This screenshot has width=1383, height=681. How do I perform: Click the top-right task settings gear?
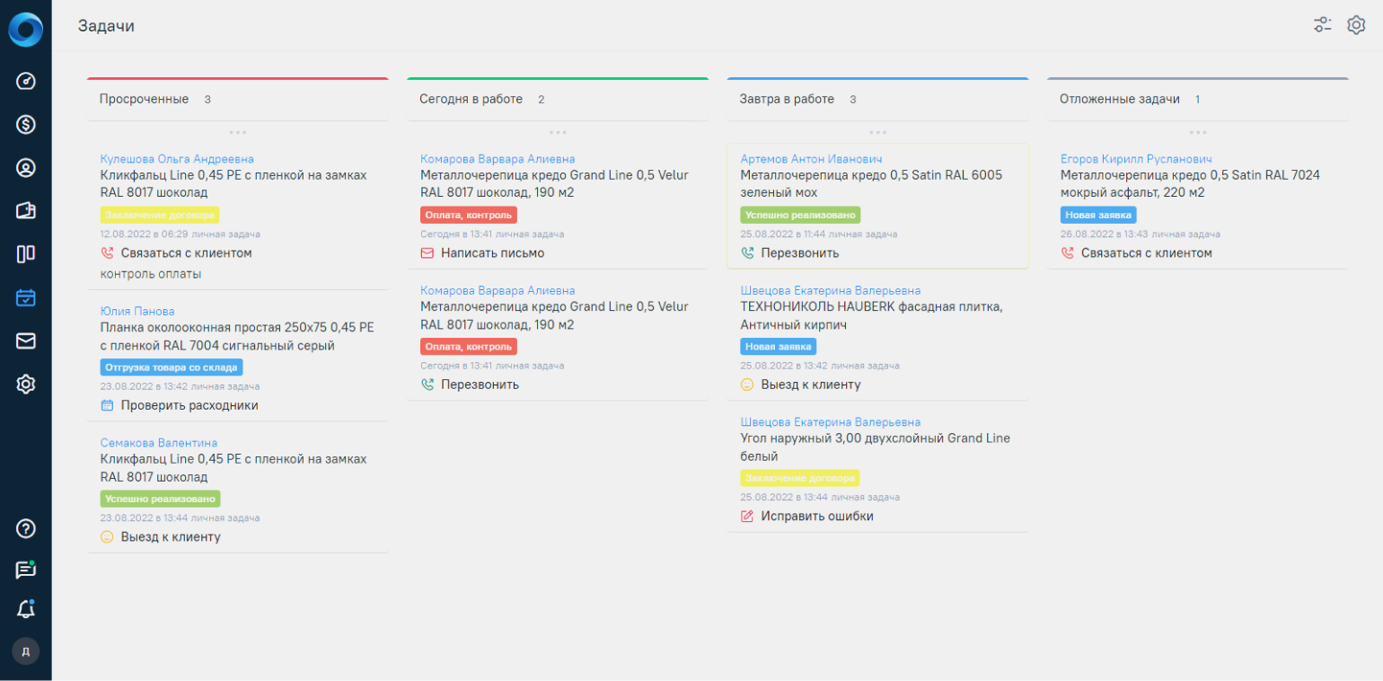1356,25
